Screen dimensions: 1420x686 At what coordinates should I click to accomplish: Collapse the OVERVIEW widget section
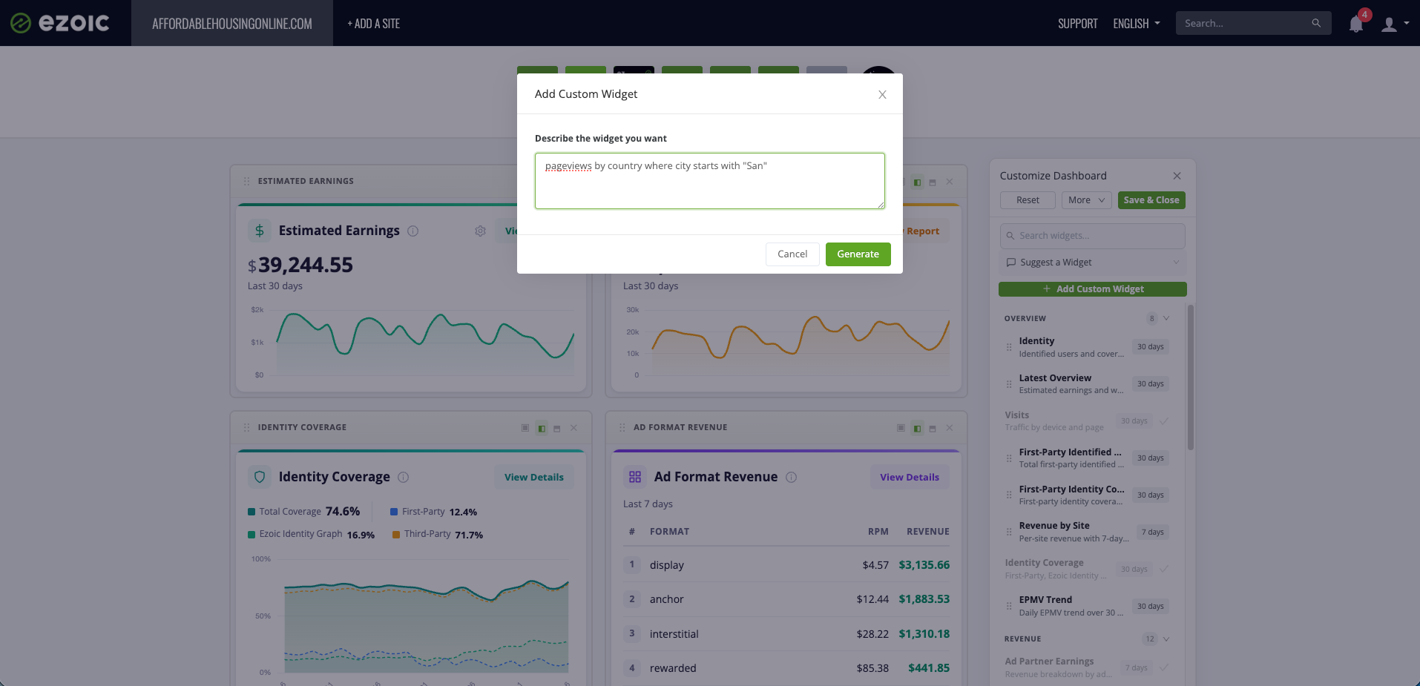pos(1166,319)
